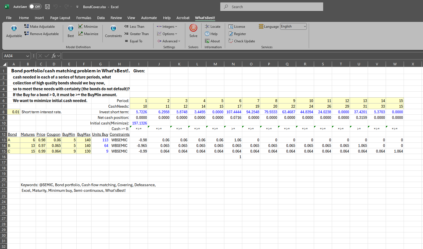
Task: Click the BuyMax value 130
Action: 84,151
